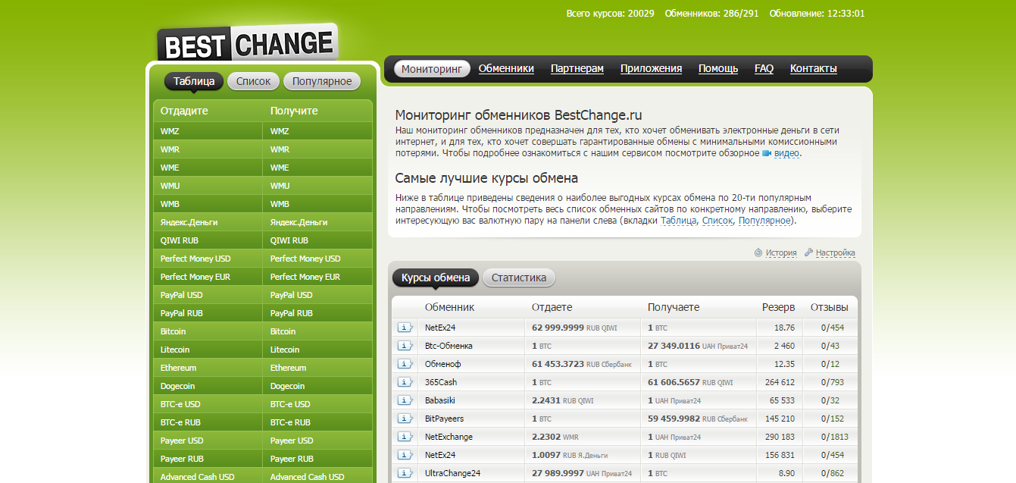Open reviews 0/1813 for NetExchange

point(835,437)
